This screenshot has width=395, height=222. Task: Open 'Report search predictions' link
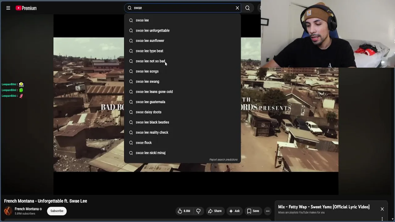point(223,160)
